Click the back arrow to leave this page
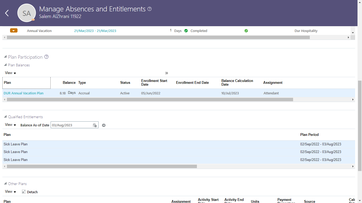Screen dimensions: 362x203 (7, 13)
